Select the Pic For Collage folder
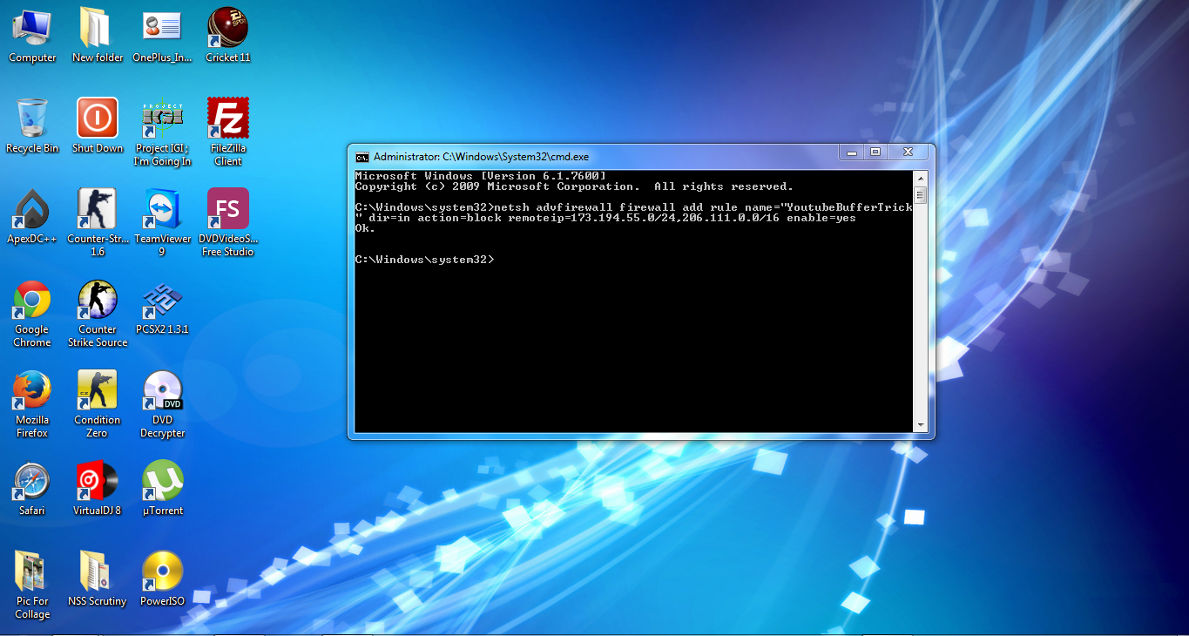The image size is (1189, 636). coord(32,585)
